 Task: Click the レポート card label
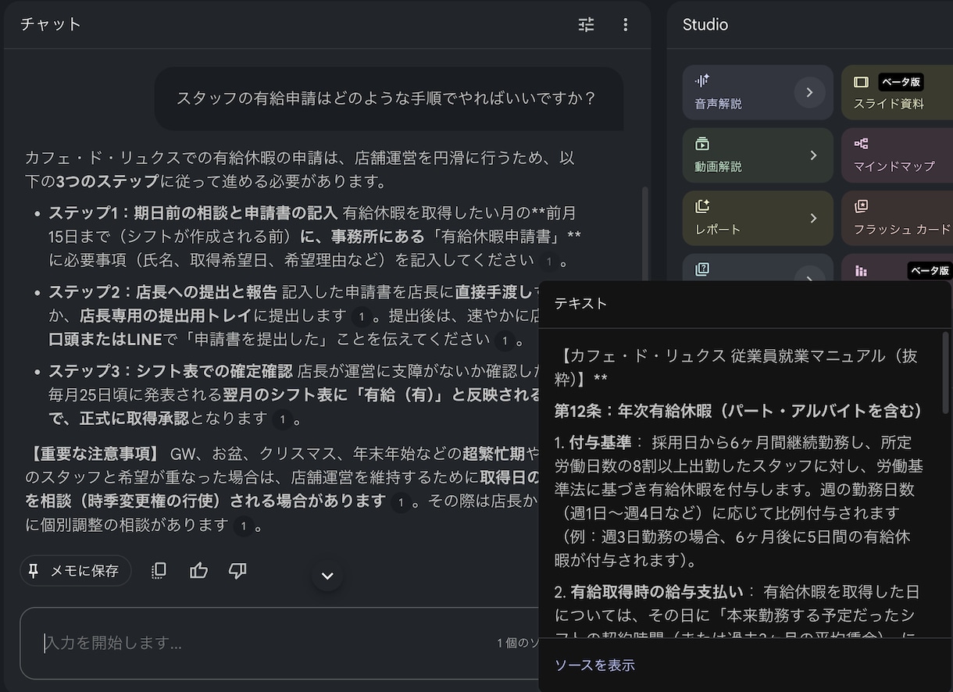(717, 229)
